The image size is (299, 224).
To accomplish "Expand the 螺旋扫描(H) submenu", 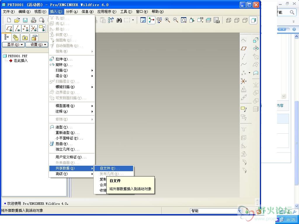I will tap(72, 87).
